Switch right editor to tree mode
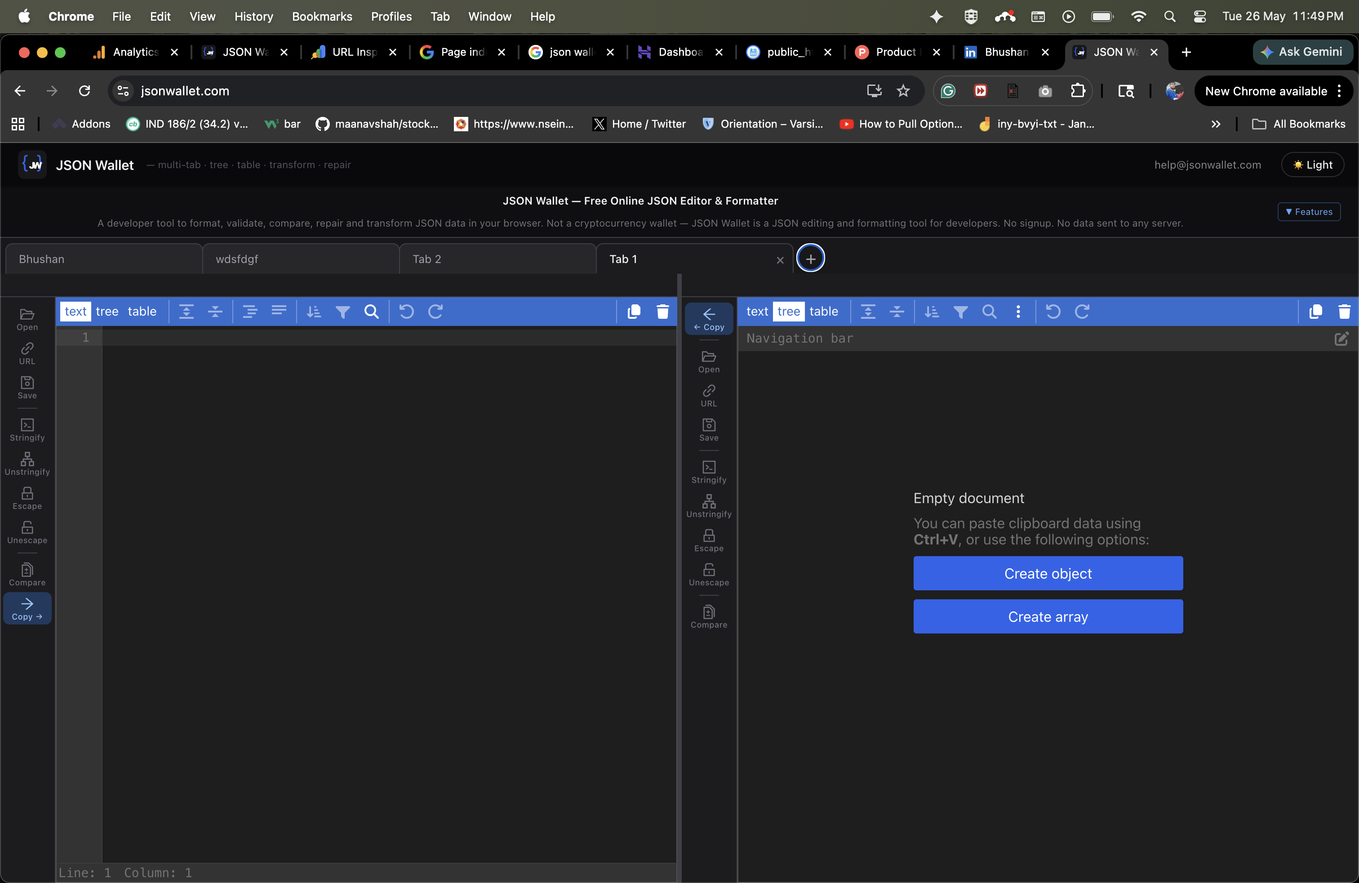The width and height of the screenshot is (1359, 883). tap(789, 311)
